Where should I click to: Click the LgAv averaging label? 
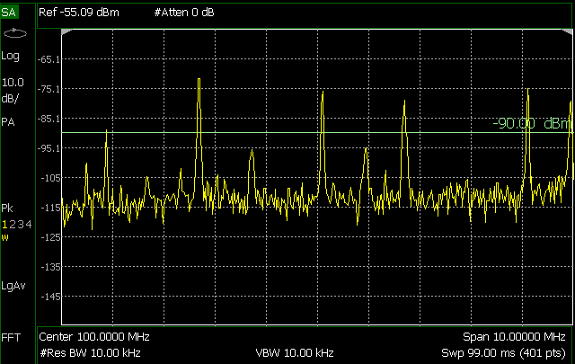tap(13, 286)
